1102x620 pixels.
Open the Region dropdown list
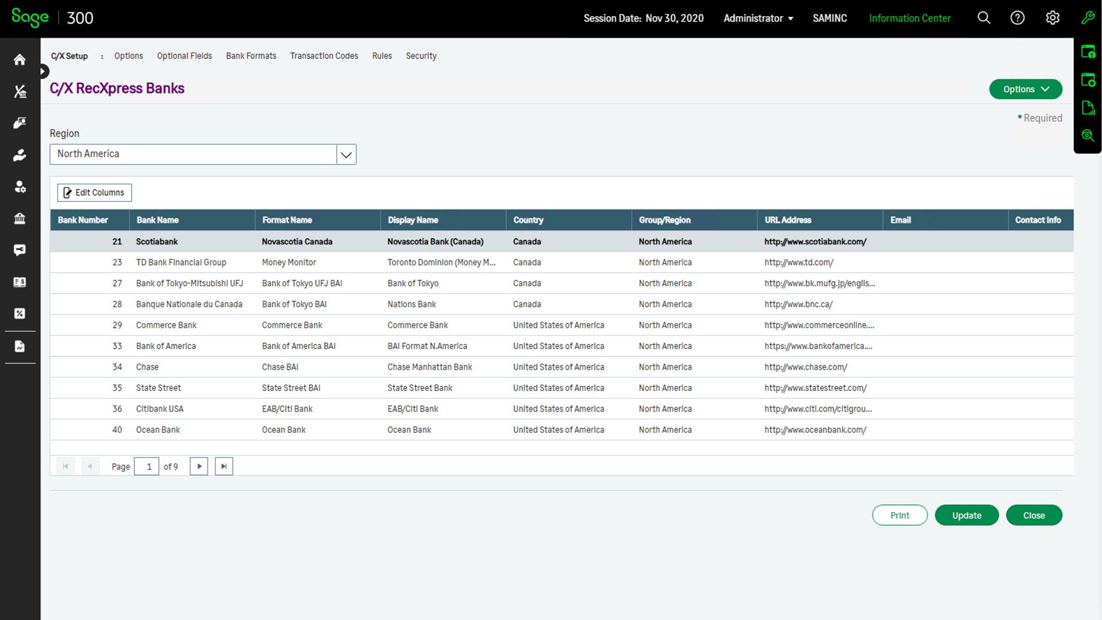pos(346,154)
